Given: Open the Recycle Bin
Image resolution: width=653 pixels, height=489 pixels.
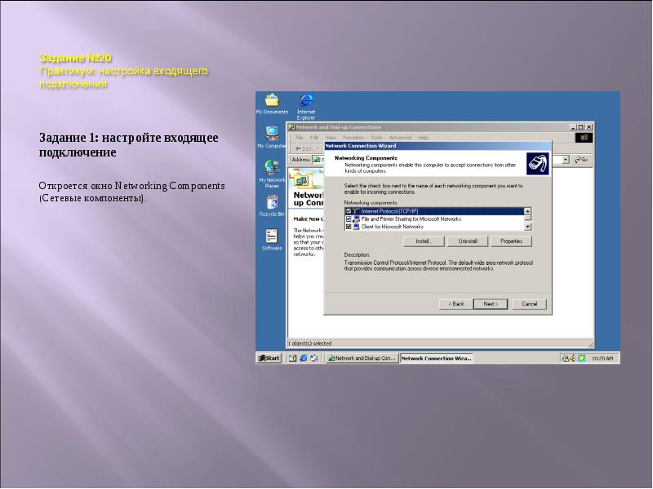Looking at the screenshot, I should point(272,202).
